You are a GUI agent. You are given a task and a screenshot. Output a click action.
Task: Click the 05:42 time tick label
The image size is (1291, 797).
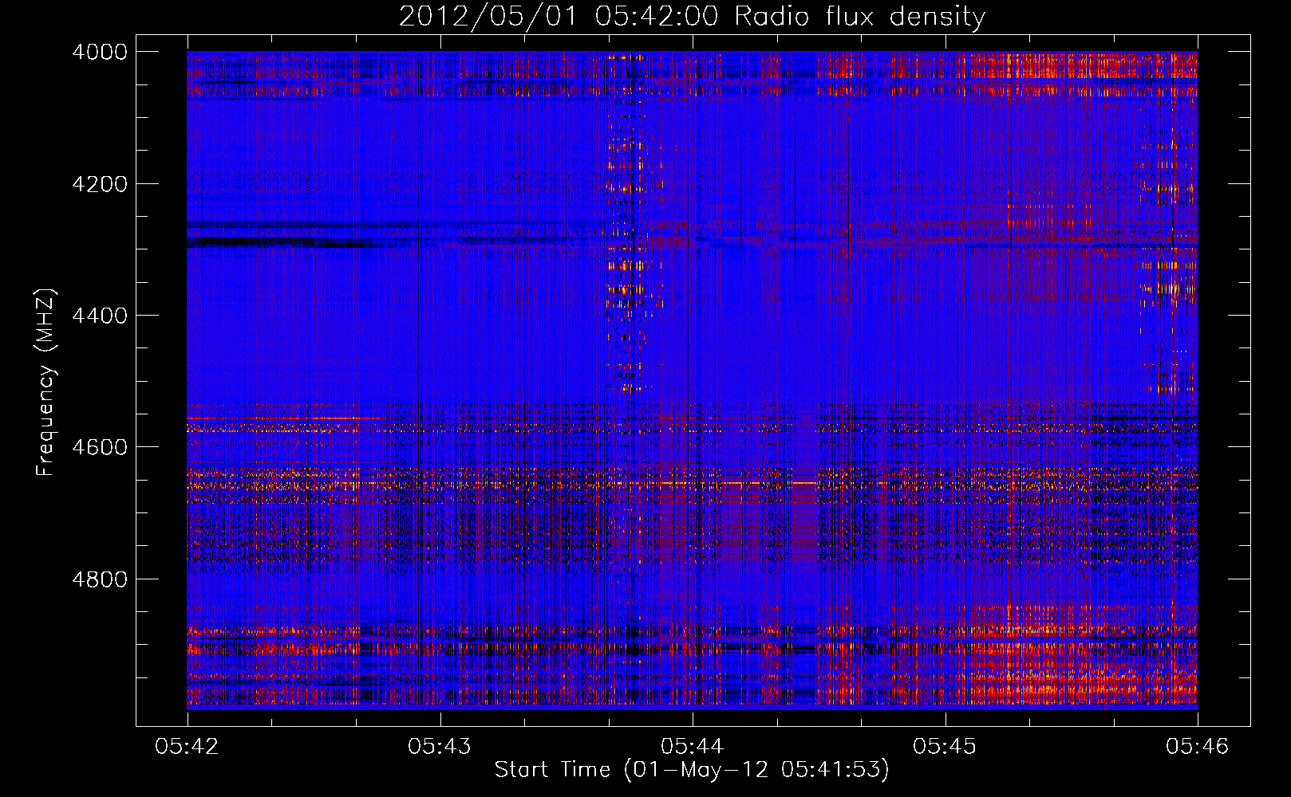pos(187,747)
